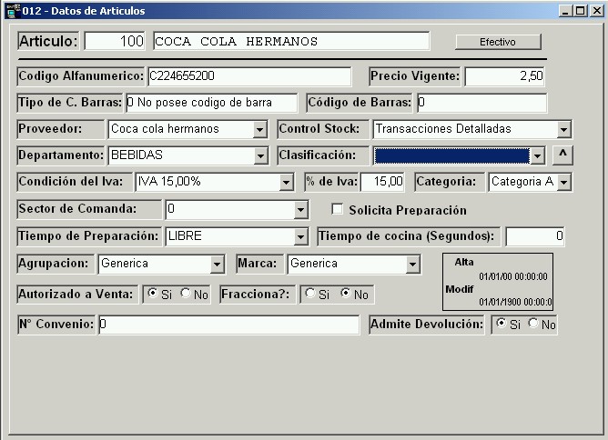The width and height of the screenshot is (608, 440).
Task: Click the caret button beside Clasificación
Action: (x=562, y=155)
